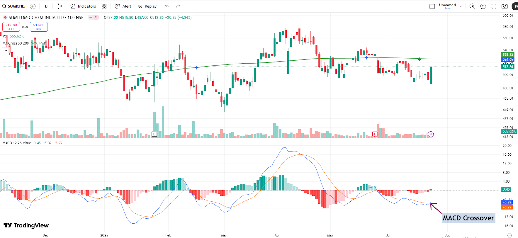This screenshot has height=238, width=518.
Task: Click the MA cross marker near mid-February
Action: (196, 68)
